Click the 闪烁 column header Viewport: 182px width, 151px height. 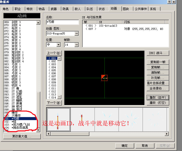tap(144, 22)
